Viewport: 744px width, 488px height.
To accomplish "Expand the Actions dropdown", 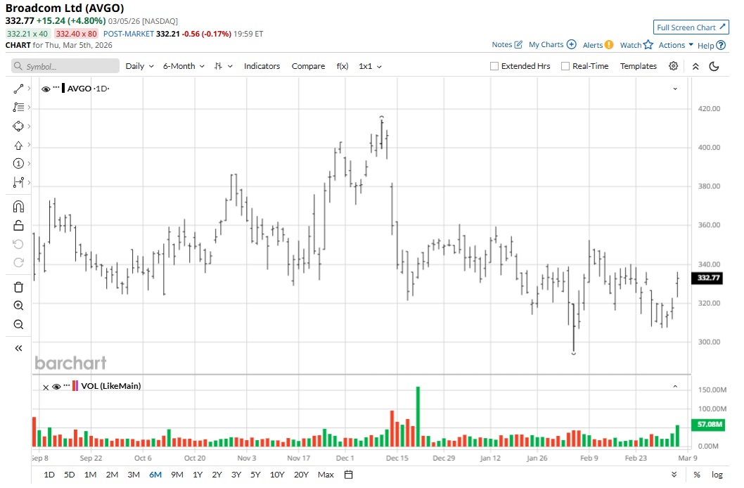I will tap(676, 45).
